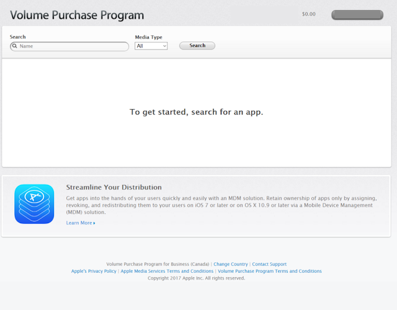This screenshot has height=310, width=397.
Task: Click the Copyright 2017 Apple Inc. text
Action: [x=197, y=278]
